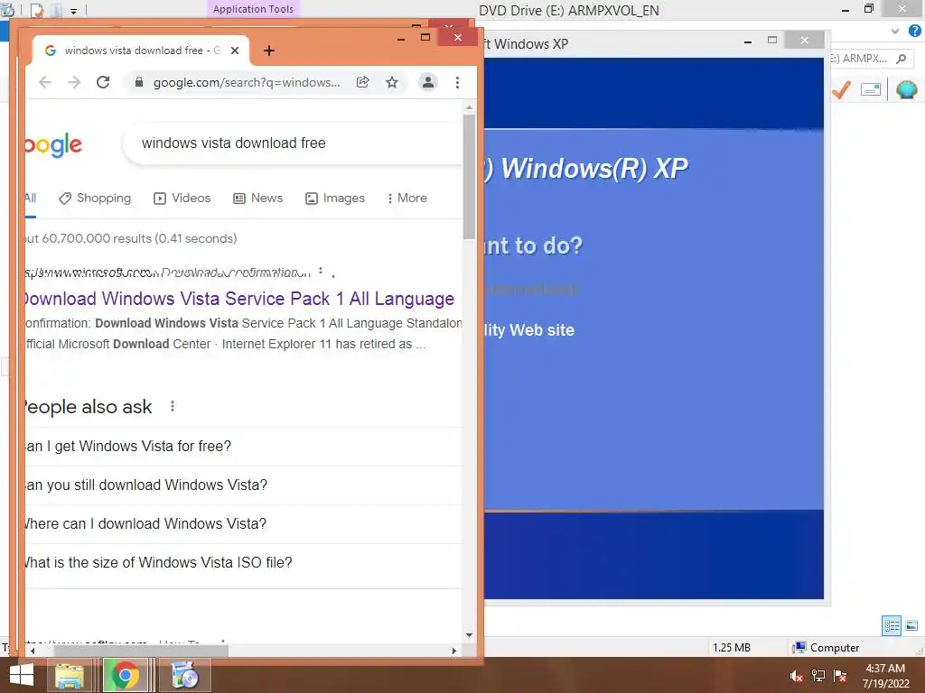Click the taskbar clock showing 4:37 AM

(885, 676)
